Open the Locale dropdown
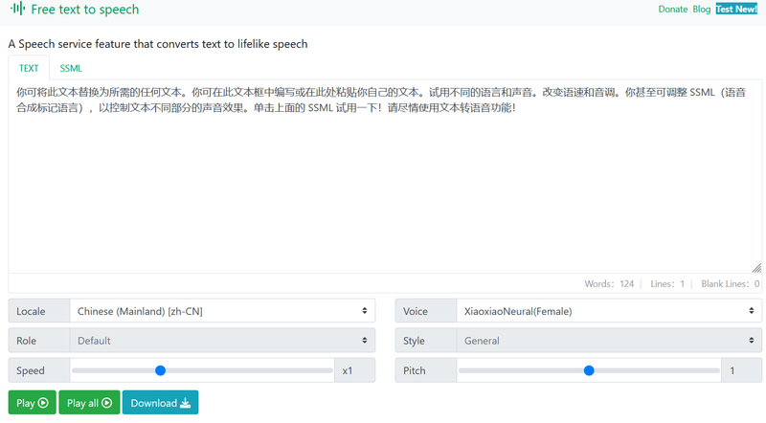Viewport: 766px width, 423px height. tap(222, 311)
